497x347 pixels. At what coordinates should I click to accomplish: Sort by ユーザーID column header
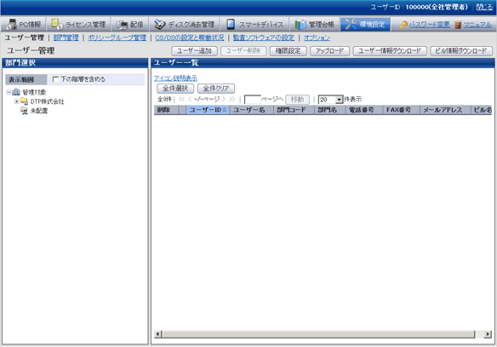click(x=208, y=110)
